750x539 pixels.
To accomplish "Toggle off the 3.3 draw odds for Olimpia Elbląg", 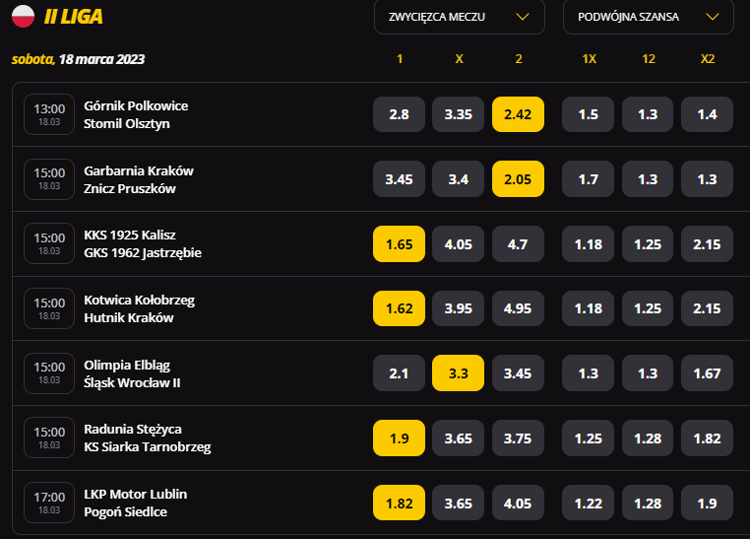I will [459, 372].
